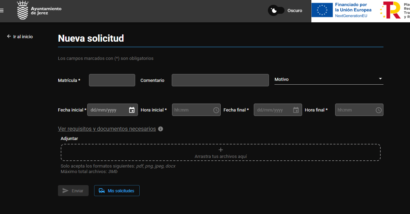The width and height of the screenshot is (410, 214).
Task: Click the Motivo dropdown arrow
Action: click(380, 79)
